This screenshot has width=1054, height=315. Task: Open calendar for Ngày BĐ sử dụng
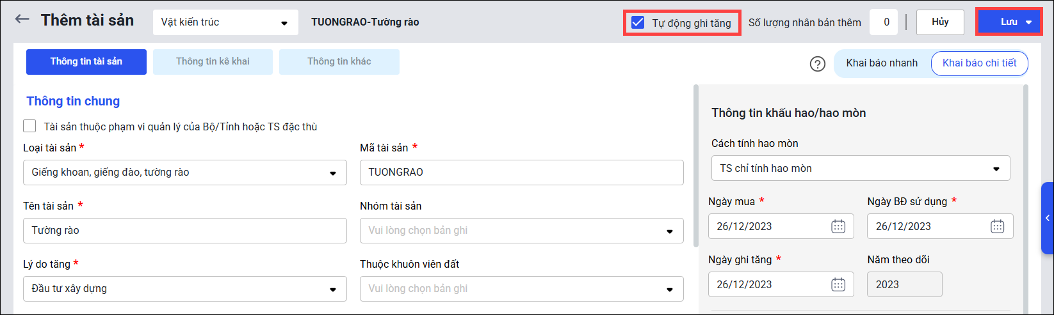[x=997, y=226]
